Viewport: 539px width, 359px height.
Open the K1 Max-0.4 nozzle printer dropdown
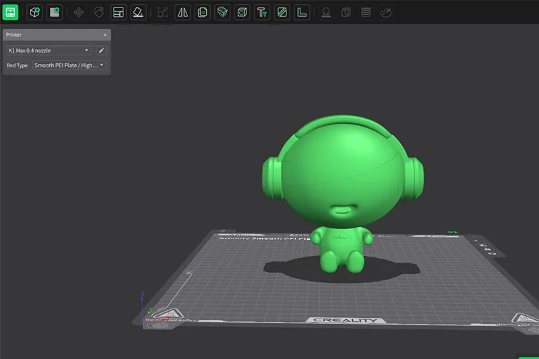click(x=49, y=50)
